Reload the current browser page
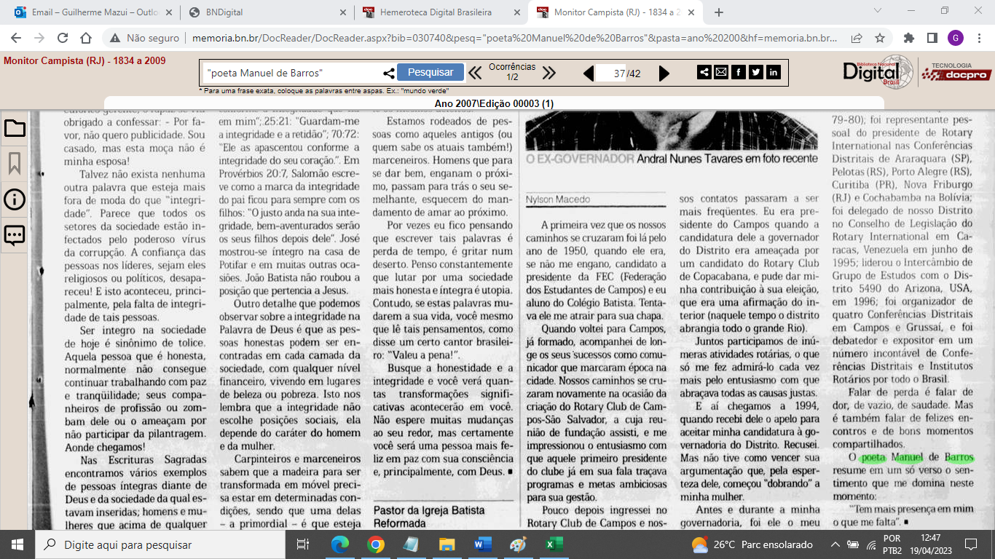Viewport: 995px width, 559px height. [x=63, y=39]
